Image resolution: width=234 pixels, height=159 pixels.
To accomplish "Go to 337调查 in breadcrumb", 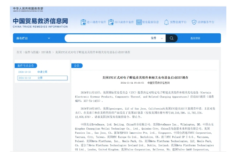I will click(46, 52).
